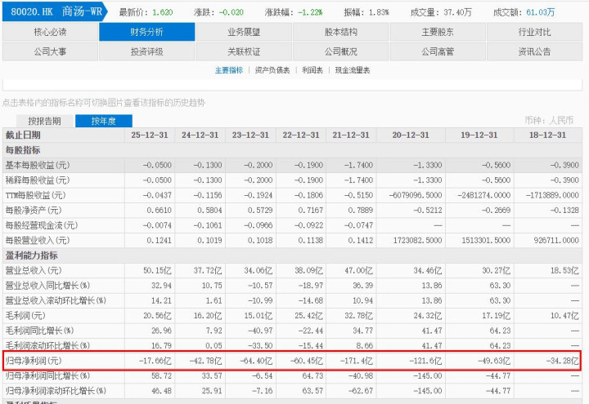This screenshot has width=589, height=404.
Task: Switch to the 业务展望 tab
Action: tap(244, 32)
